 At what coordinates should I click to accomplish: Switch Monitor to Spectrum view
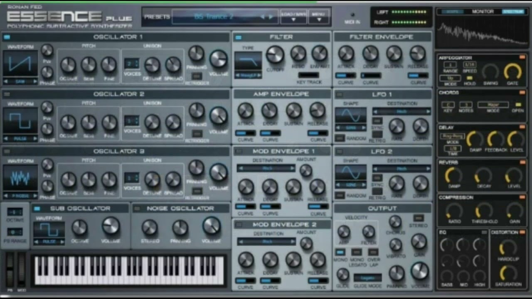click(x=513, y=12)
